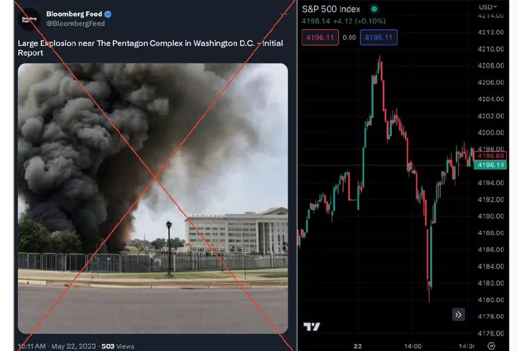Click the @BloombergFeed handle

[x=75, y=24]
